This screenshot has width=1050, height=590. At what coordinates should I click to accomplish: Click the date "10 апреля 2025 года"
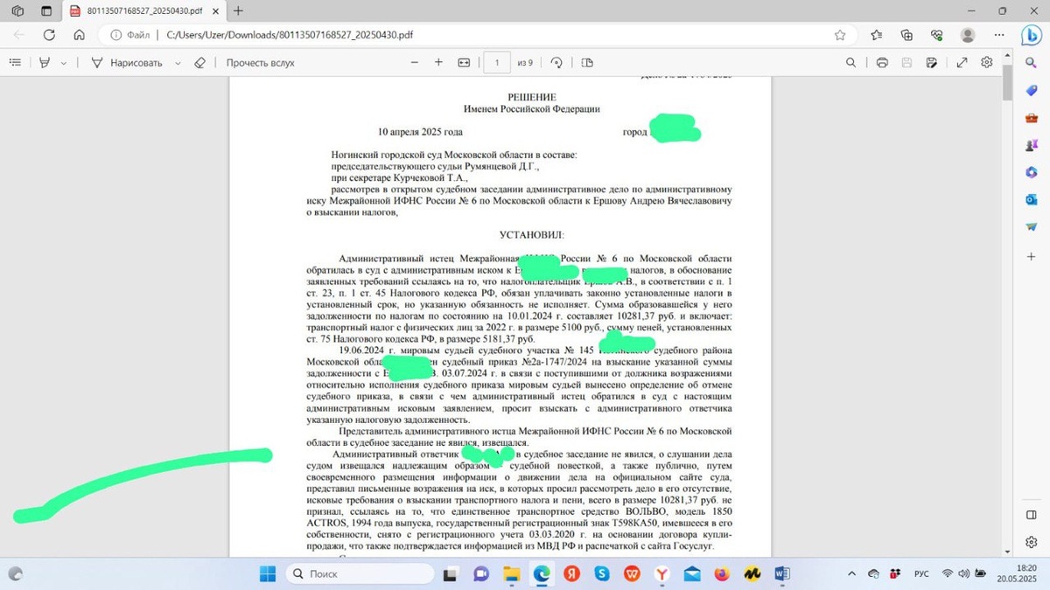(420, 132)
